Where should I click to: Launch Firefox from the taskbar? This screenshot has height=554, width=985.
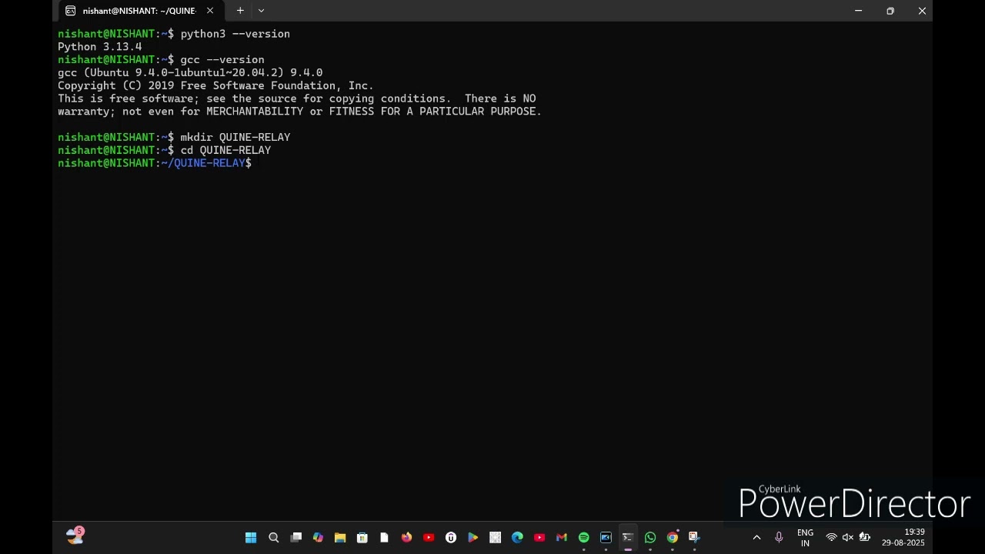[x=406, y=537]
